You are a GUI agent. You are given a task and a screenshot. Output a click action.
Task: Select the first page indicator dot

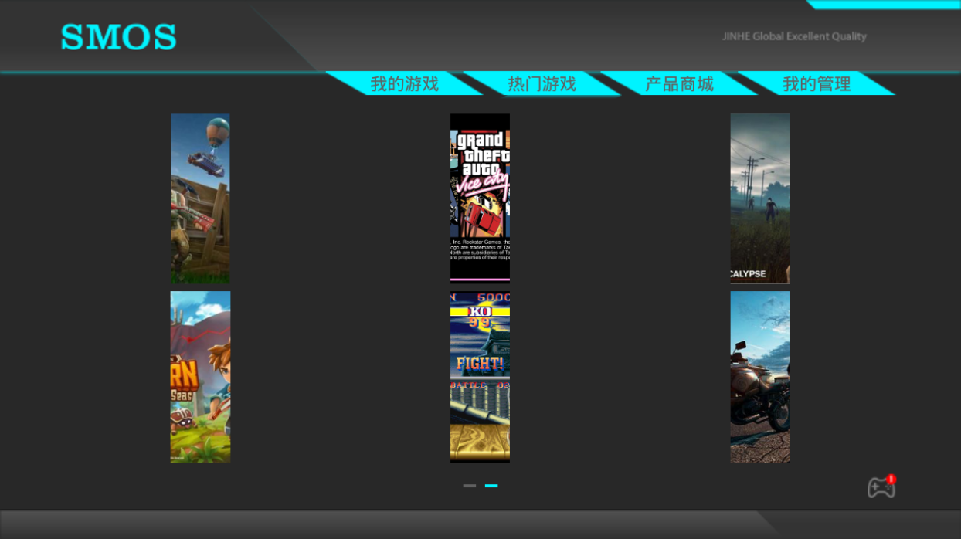(x=470, y=486)
